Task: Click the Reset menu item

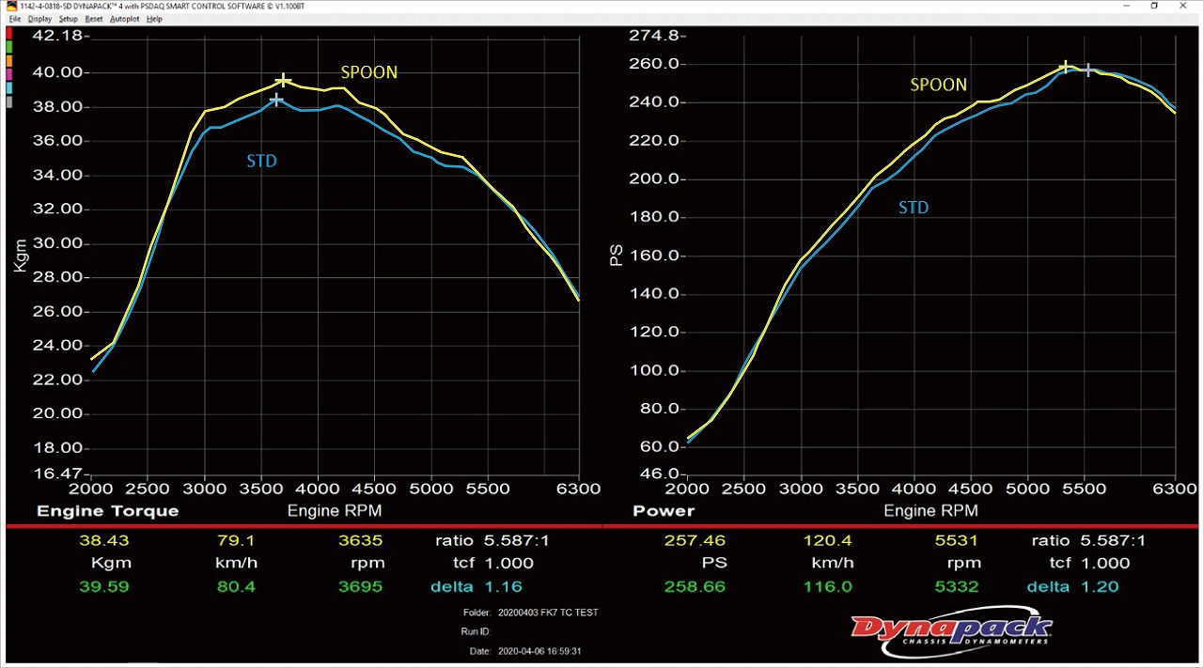Action: point(94,19)
